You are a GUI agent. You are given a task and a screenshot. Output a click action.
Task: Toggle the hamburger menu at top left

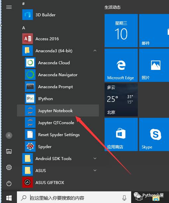(9, 7)
